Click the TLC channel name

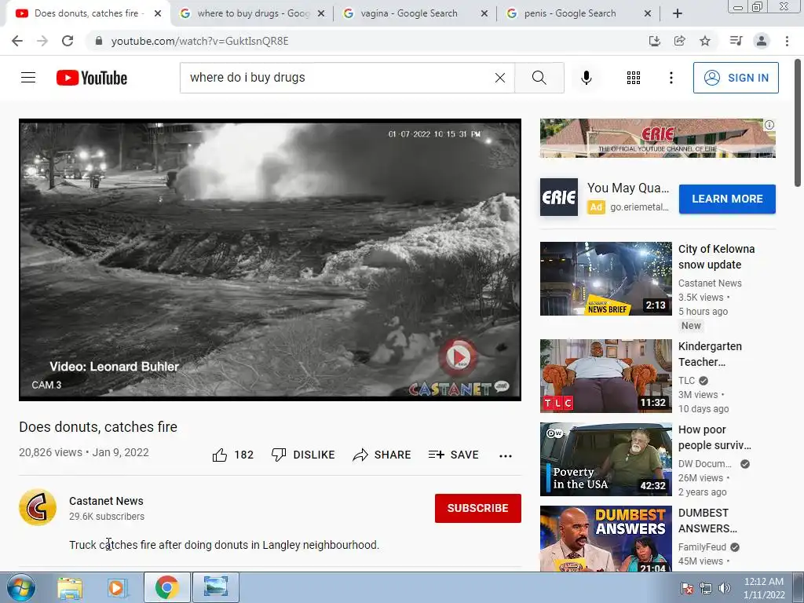pyautogui.click(x=686, y=381)
